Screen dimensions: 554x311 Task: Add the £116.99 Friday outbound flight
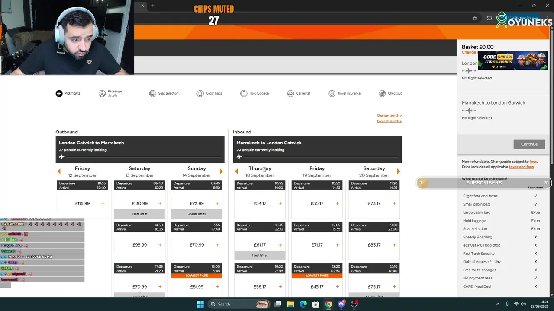point(103,203)
